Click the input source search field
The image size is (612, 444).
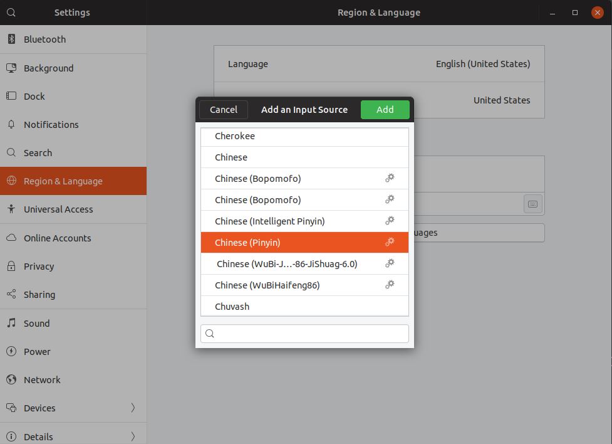tap(304, 334)
